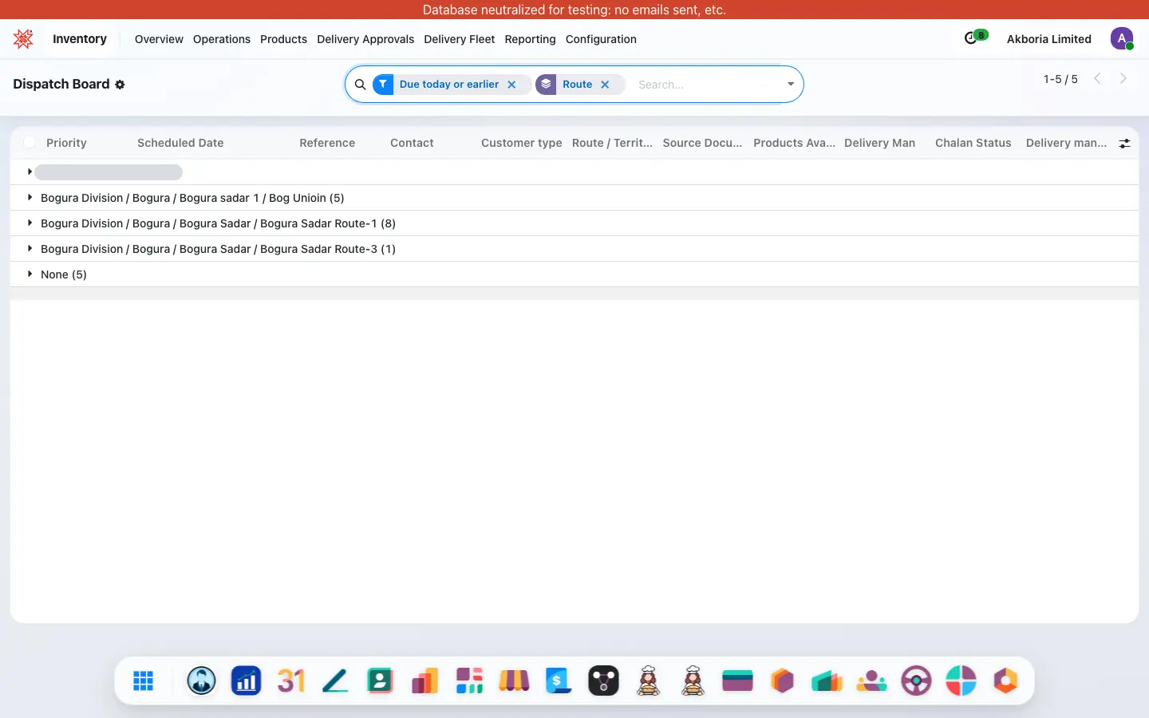Open the Delivery Fleet menu
Viewport: 1149px width, 718px height.
(460, 39)
